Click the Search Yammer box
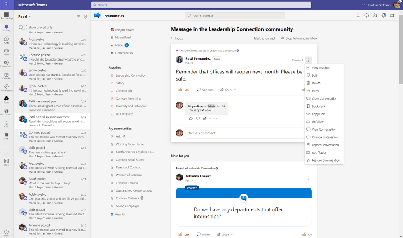Image resolution: width=403 pixels, height=238 pixels. pyautogui.click(x=235, y=16)
